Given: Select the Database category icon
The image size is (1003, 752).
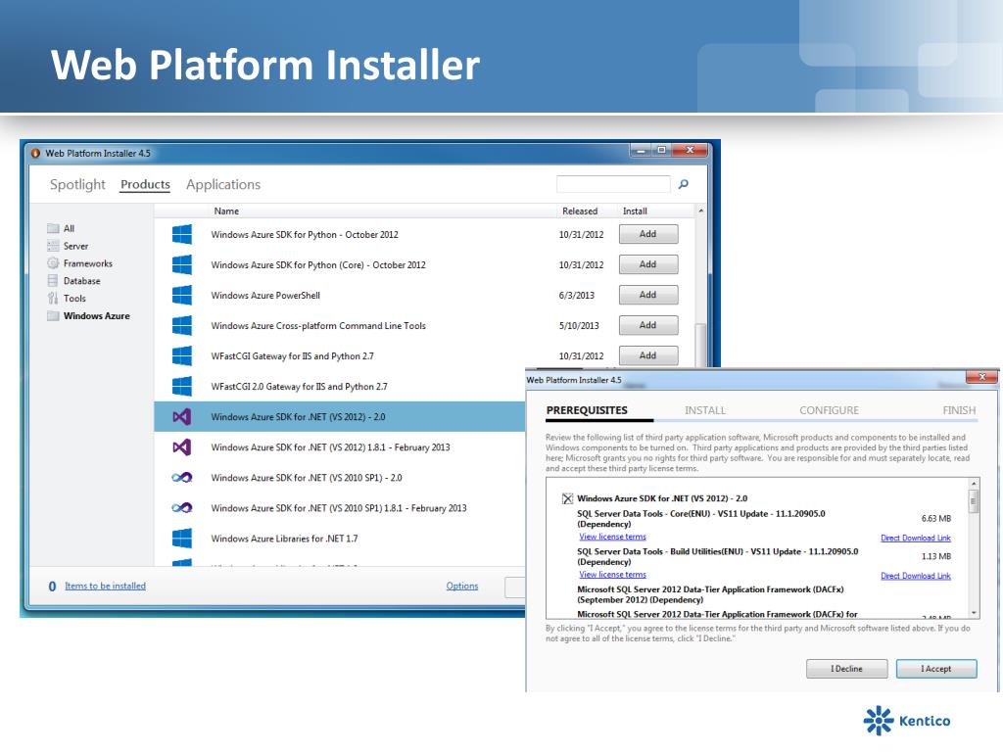Looking at the screenshot, I should click(x=53, y=281).
